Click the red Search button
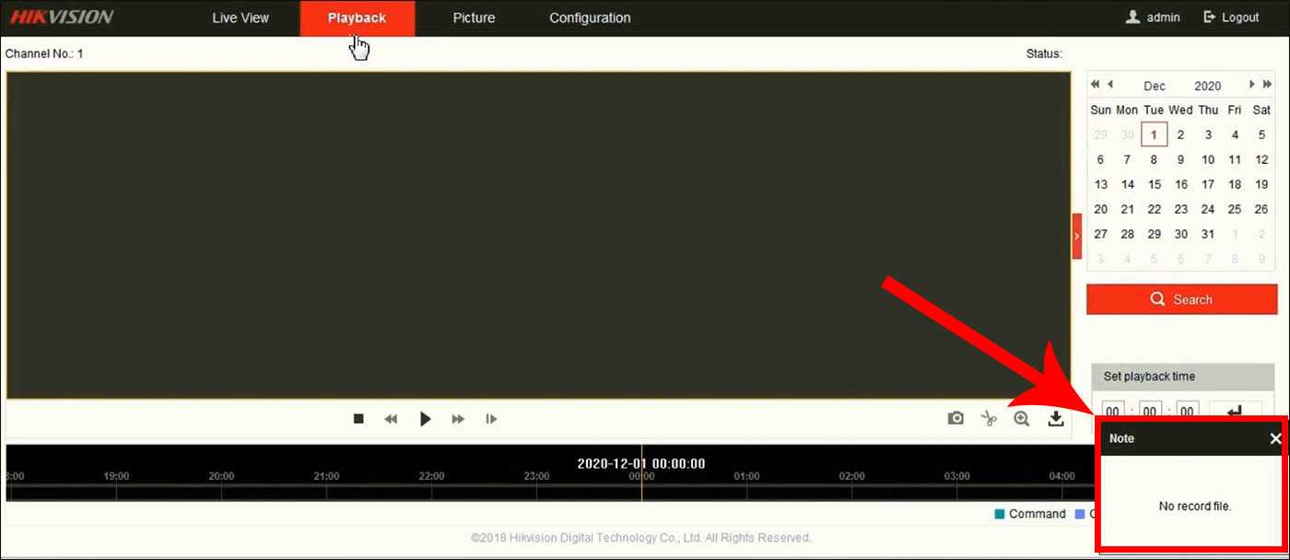The width and height of the screenshot is (1290, 560). (x=1181, y=299)
